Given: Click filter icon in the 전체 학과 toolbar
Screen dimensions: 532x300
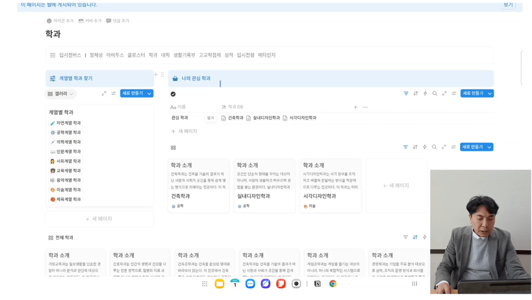Looking at the screenshot, I should [x=406, y=237].
